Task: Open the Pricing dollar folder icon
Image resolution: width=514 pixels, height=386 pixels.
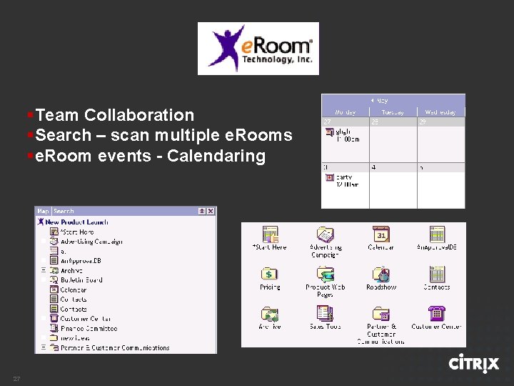Action: (x=269, y=274)
